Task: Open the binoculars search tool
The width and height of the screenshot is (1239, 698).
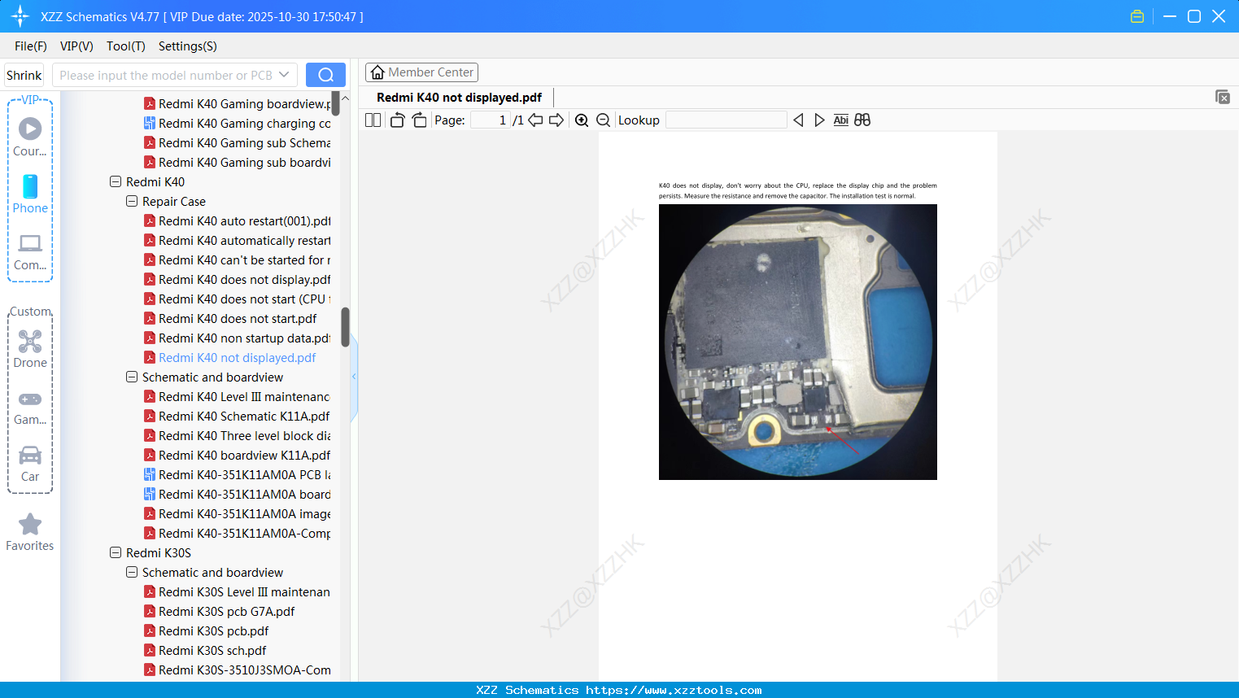Action: 862,120
